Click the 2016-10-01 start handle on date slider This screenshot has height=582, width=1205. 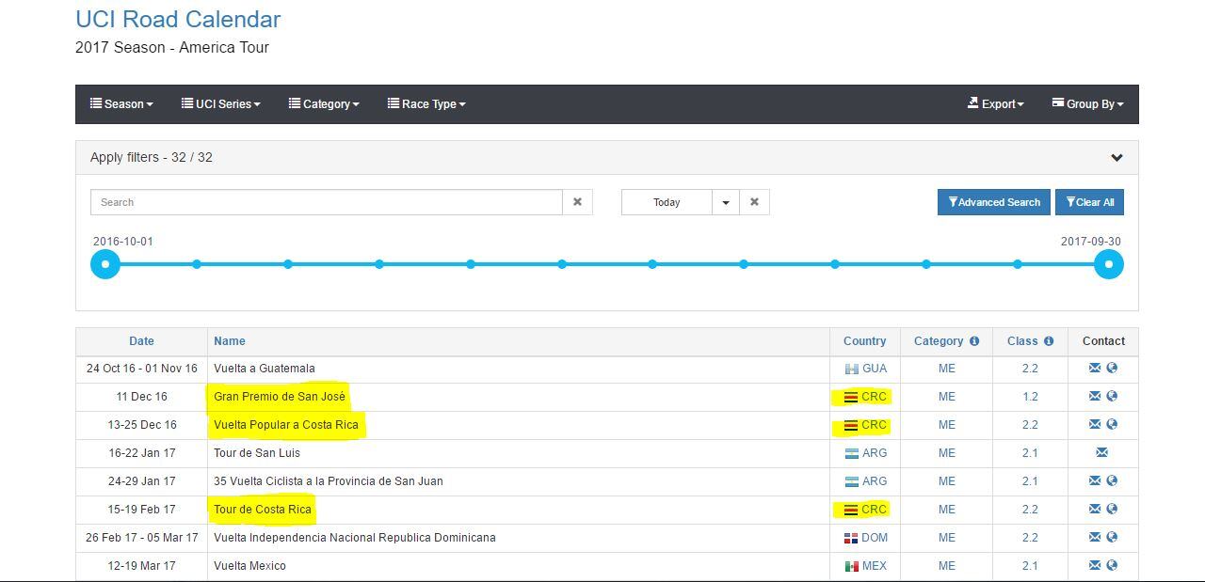tap(105, 264)
